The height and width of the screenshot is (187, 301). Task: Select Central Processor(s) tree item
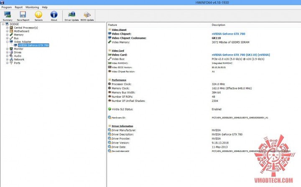click(26, 28)
